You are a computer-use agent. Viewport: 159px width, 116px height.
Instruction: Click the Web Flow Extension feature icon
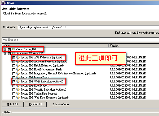[x=18, y=97]
